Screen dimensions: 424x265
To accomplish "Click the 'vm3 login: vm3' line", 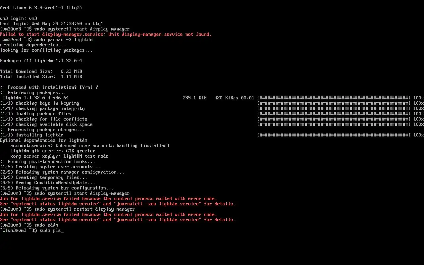I will point(19,18).
